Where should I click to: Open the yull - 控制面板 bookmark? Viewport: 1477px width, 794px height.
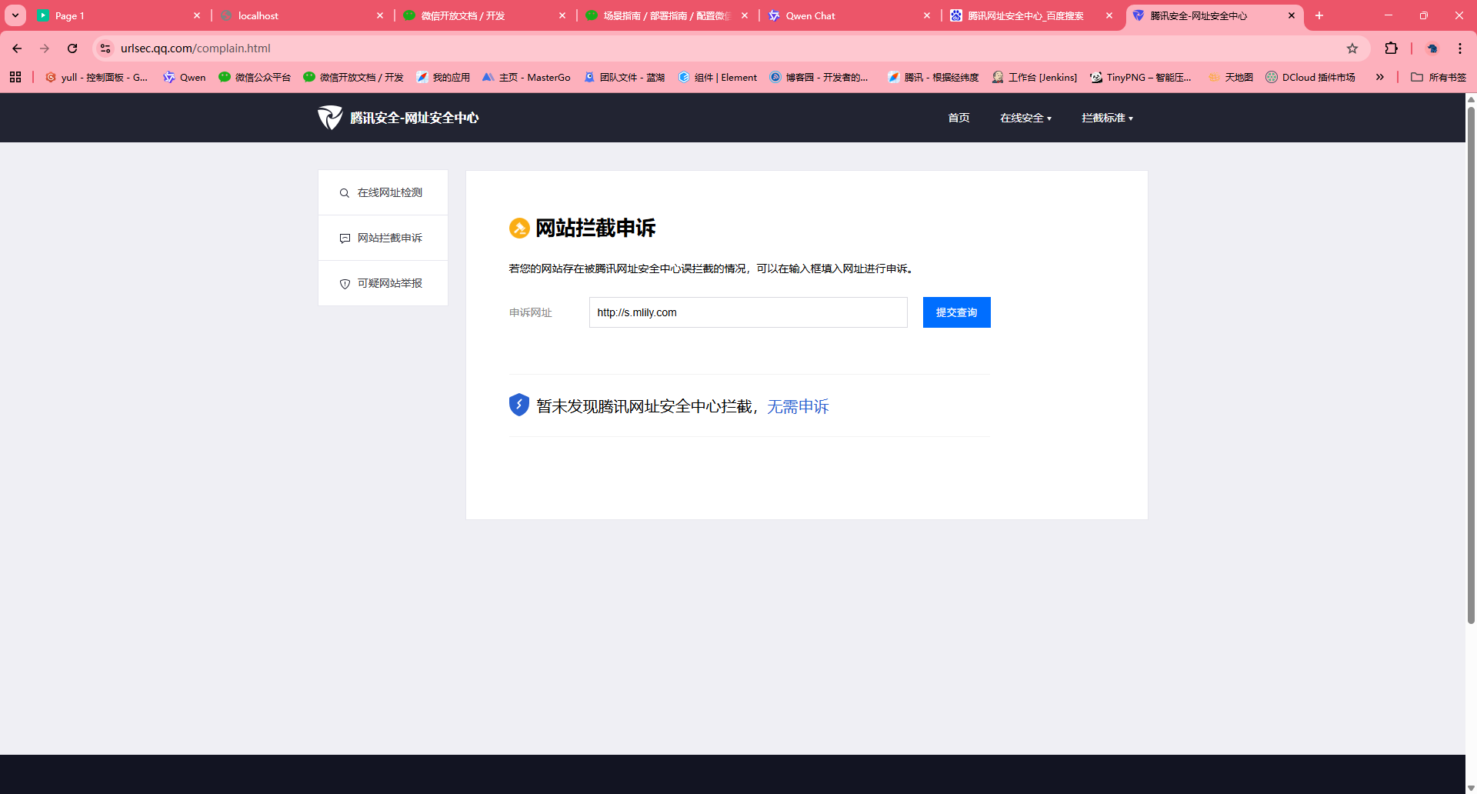pos(96,77)
